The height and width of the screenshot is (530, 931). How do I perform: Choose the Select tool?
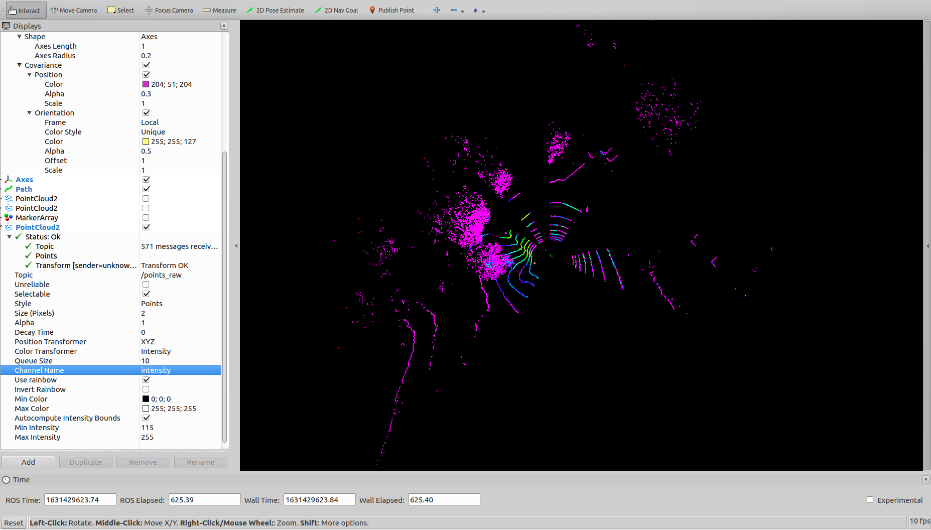pyautogui.click(x=120, y=10)
